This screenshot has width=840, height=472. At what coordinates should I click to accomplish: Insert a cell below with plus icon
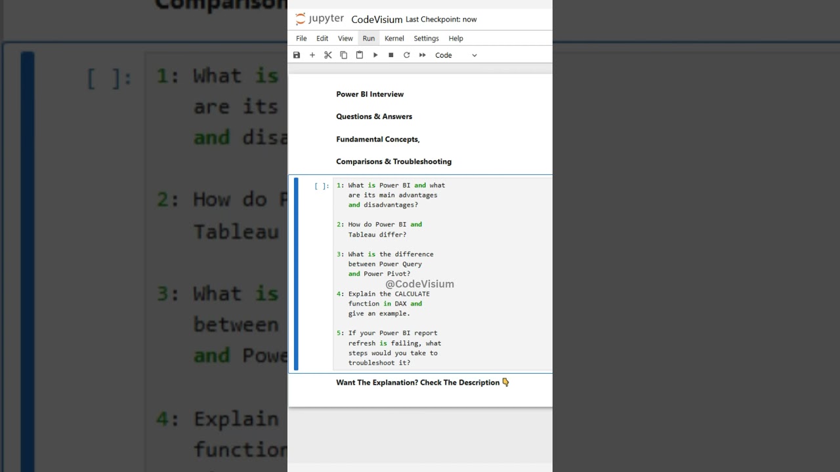pyautogui.click(x=312, y=55)
